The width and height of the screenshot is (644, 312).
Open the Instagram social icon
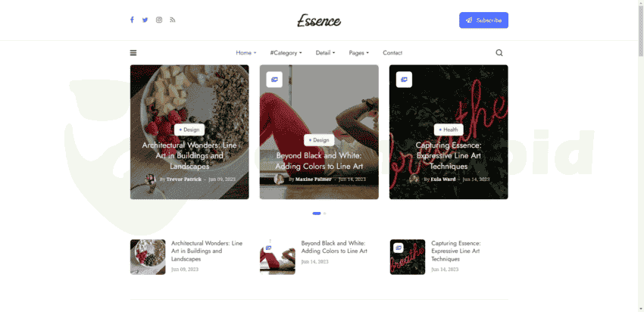(x=159, y=20)
